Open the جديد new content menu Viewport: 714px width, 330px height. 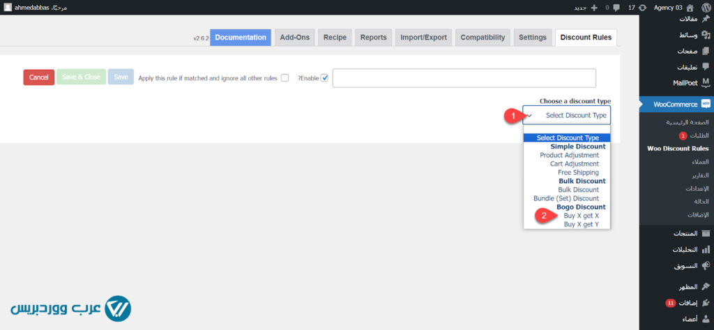[579, 8]
